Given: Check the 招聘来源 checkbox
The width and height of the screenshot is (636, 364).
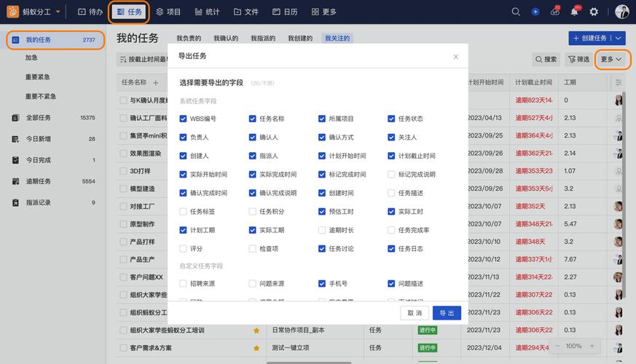Looking at the screenshot, I should pos(183,284).
